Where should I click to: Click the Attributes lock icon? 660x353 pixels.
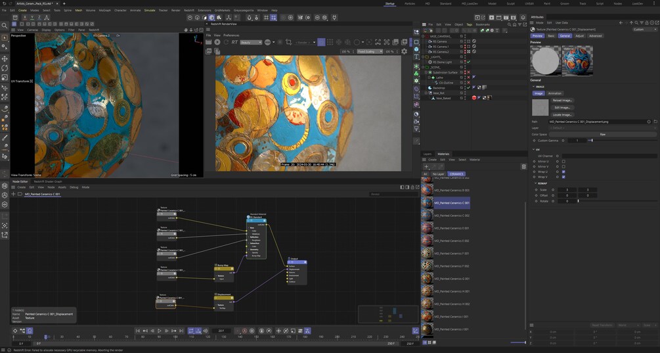(646, 23)
